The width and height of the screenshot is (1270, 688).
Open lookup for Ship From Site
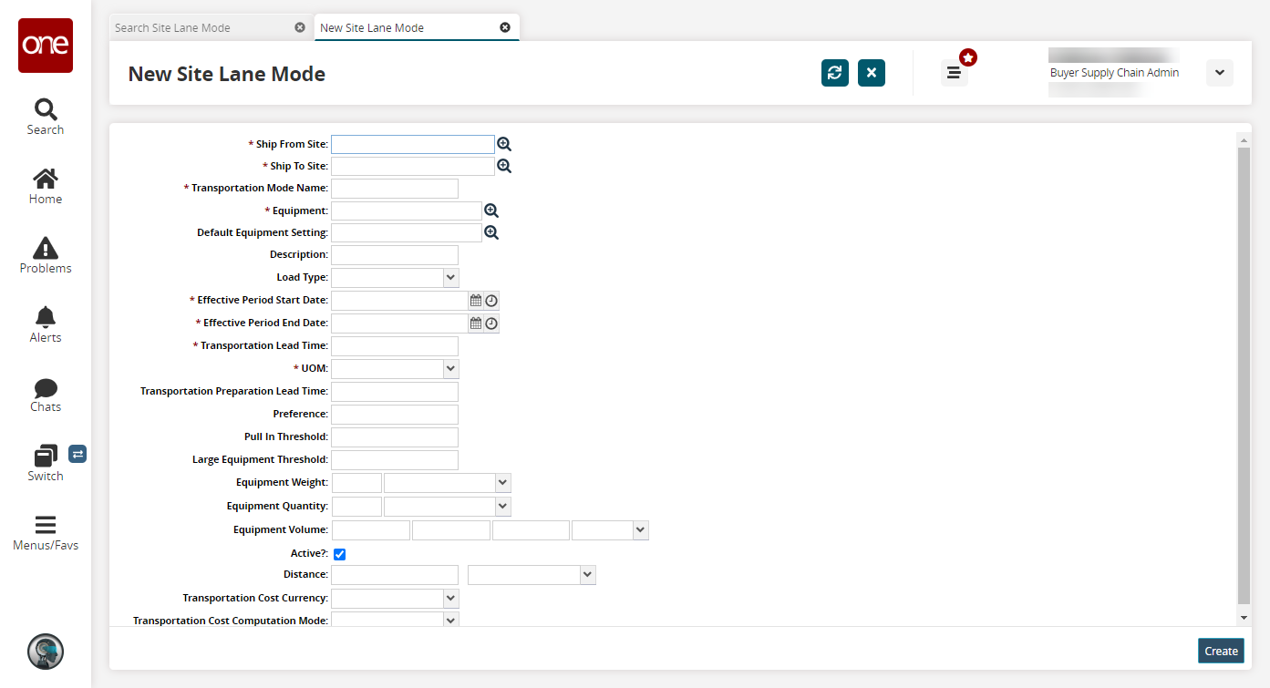[x=504, y=144]
